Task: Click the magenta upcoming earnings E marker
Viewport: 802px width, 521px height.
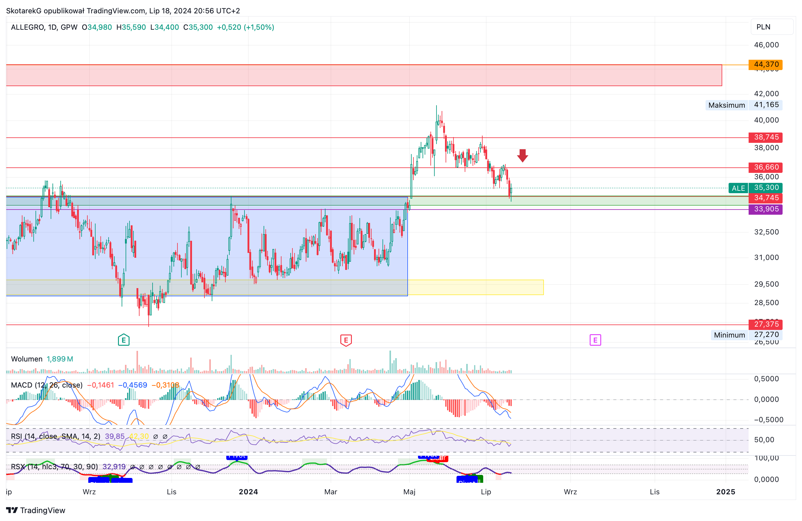Action: click(595, 340)
